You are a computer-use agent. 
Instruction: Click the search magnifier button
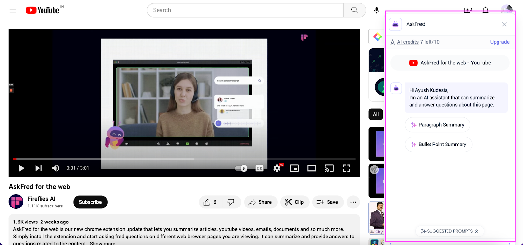point(355,10)
